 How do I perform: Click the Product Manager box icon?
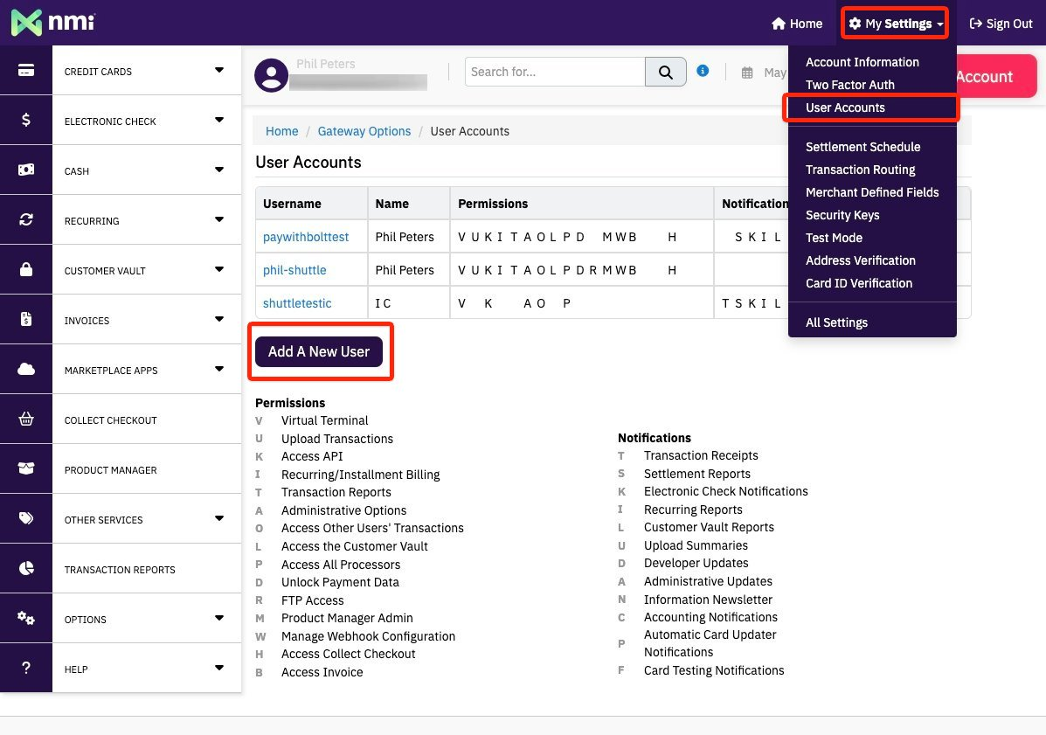(x=26, y=468)
